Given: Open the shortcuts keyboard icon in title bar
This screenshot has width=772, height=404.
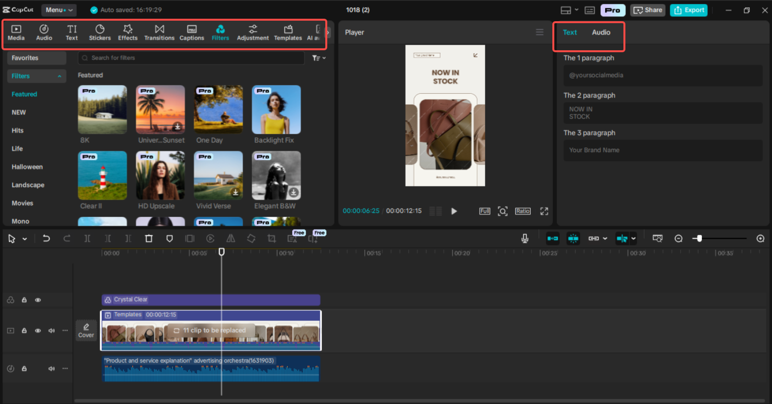Looking at the screenshot, I should click(x=590, y=10).
